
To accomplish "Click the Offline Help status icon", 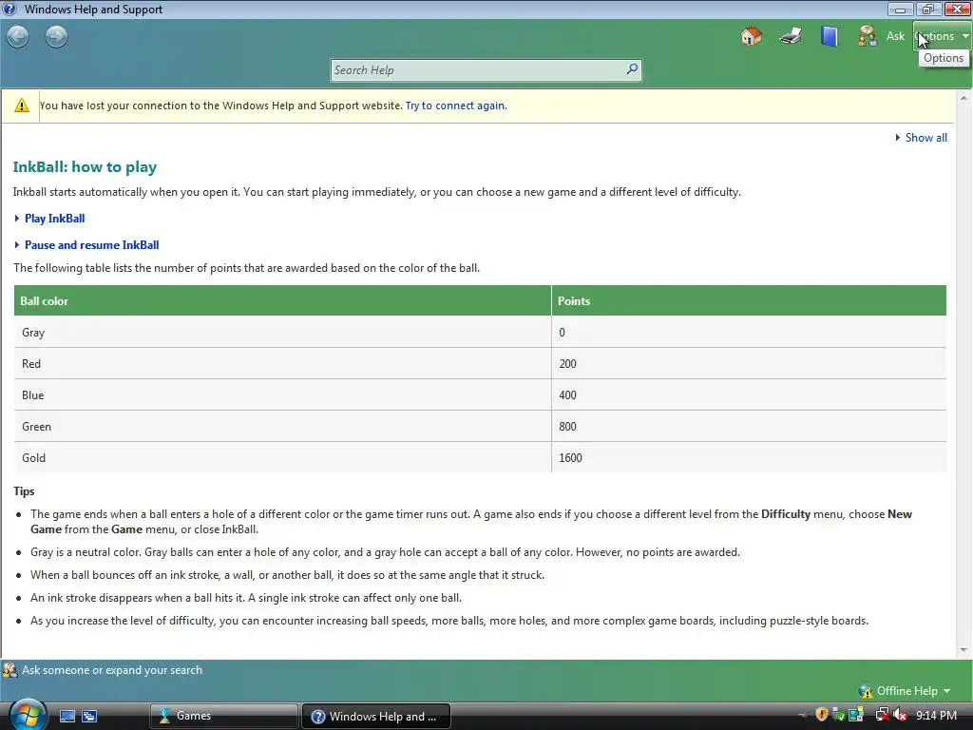I will click(866, 691).
